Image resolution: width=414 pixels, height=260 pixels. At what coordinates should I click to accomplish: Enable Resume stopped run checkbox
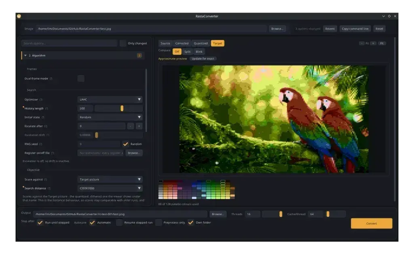coord(119,222)
